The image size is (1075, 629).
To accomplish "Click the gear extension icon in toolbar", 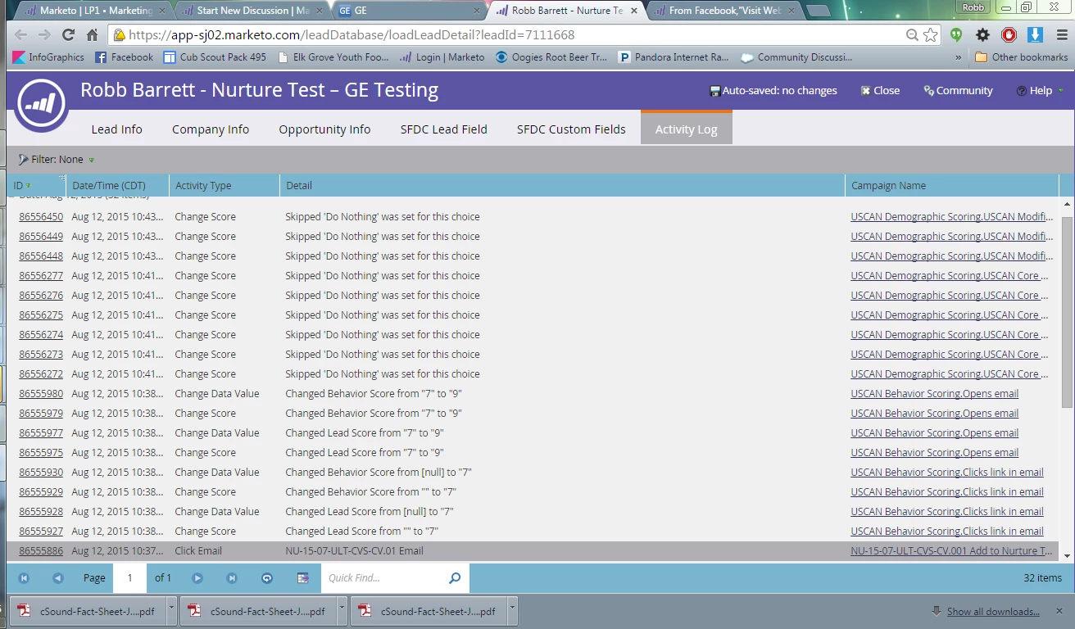I will (983, 35).
